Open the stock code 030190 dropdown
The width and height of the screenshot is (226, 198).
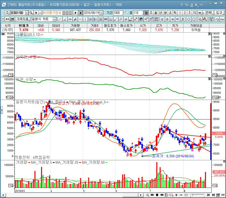tap(27, 13)
